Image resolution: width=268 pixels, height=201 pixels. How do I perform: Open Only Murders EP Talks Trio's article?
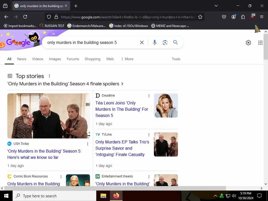122,148
